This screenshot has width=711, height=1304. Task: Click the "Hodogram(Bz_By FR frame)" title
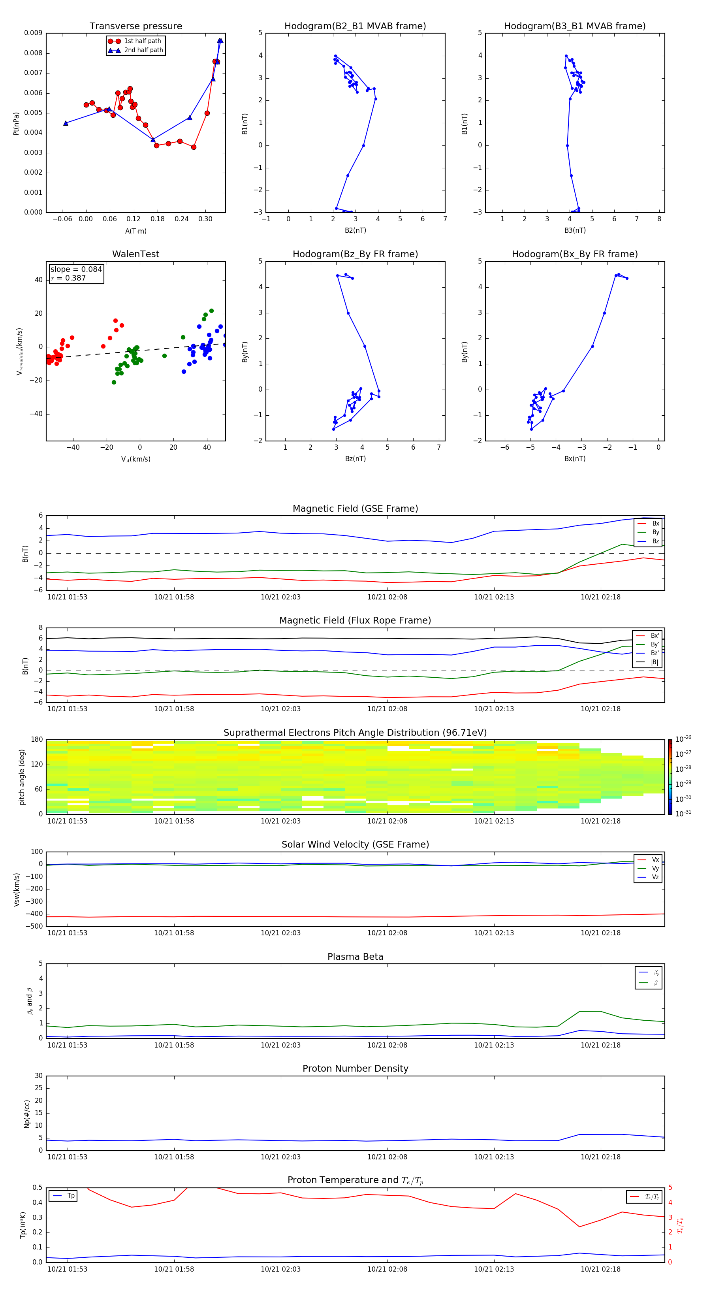tap(355, 254)
